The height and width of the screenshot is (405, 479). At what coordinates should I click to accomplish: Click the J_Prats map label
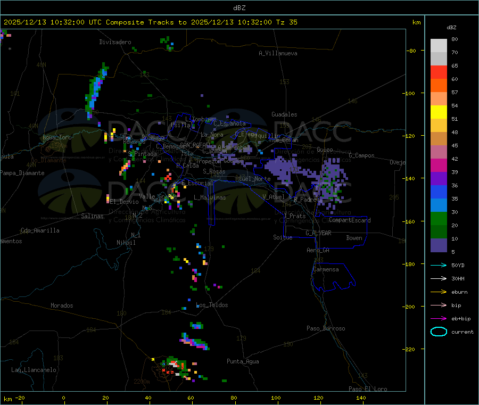pyautogui.click(x=295, y=216)
